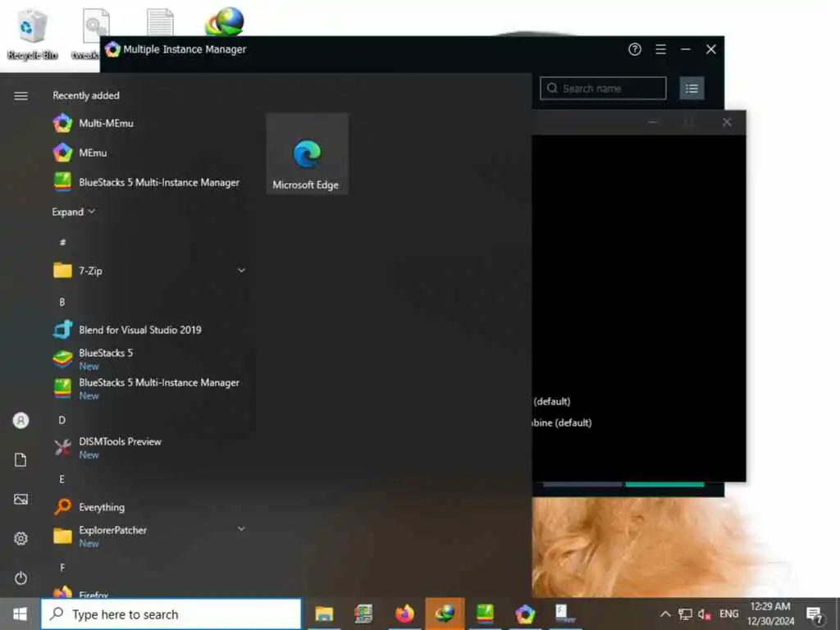840x630 pixels.
Task: Launch Everything search app
Action: click(148, 507)
